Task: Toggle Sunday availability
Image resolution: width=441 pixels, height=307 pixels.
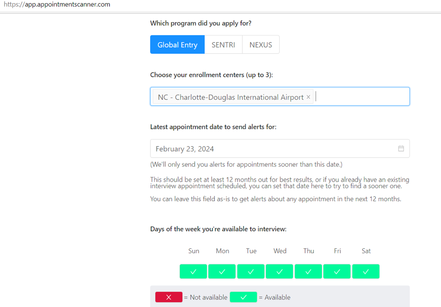Action: (x=193, y=272)
